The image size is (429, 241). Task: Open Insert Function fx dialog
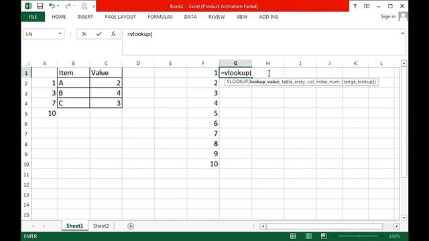click(113, 34)
